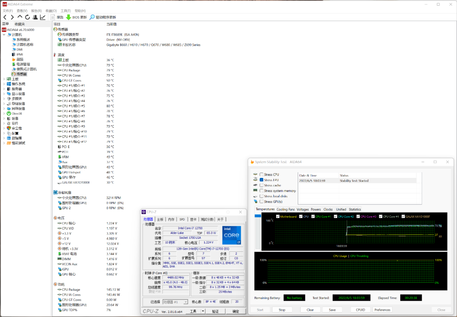
Task: Refresh the AIDA64 sensor page
Action: coord(27,17)
